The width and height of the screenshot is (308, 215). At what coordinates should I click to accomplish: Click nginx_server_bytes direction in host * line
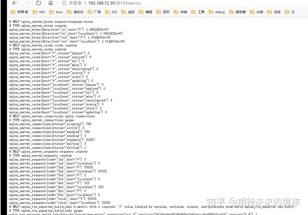tap(59, 30)
